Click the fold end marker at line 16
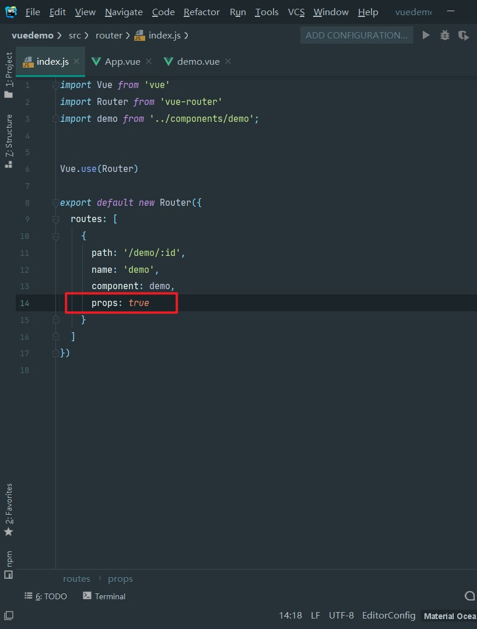 [x=56, y=336]
